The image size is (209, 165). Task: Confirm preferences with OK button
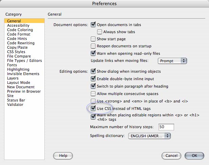pos(194,156)
